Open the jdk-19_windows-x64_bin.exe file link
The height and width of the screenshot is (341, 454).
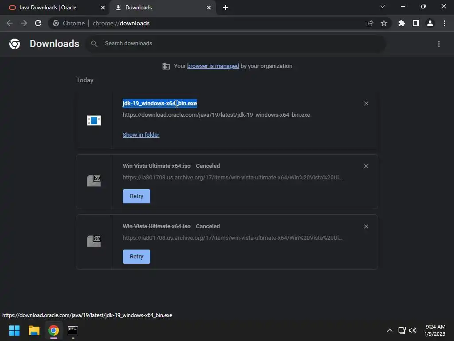160,103
